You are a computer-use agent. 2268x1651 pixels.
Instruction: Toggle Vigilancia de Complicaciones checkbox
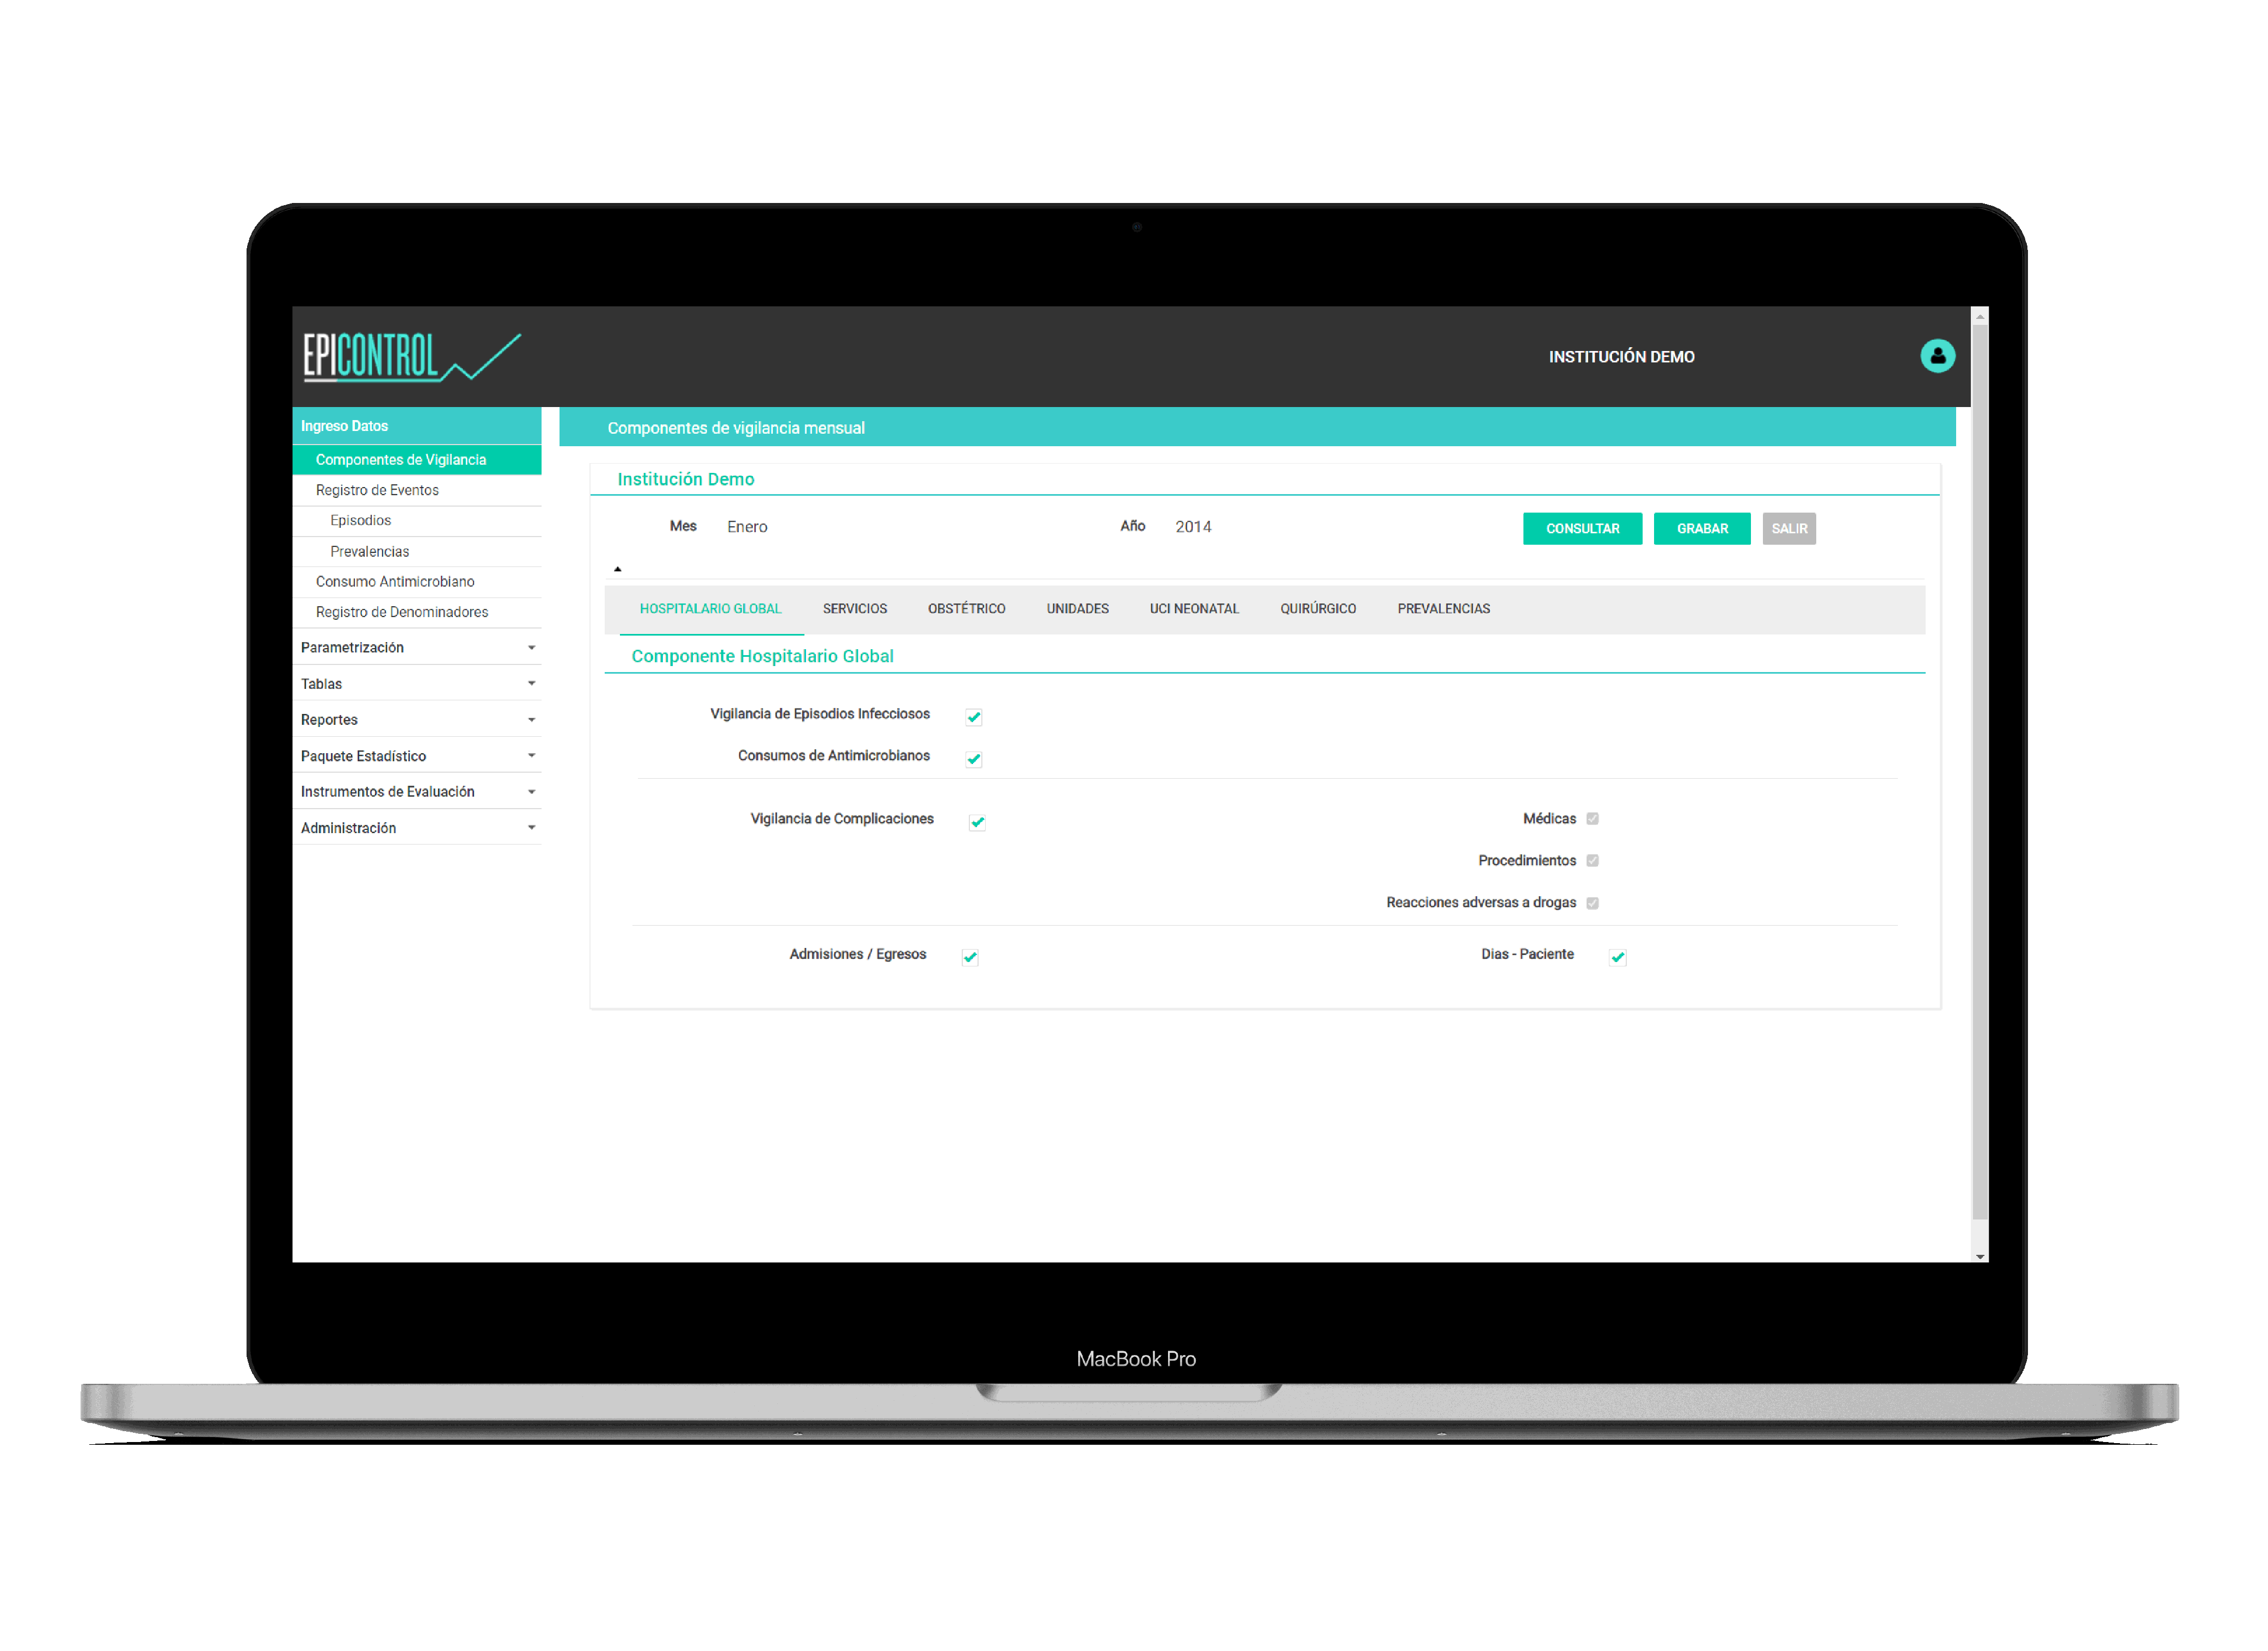click(977, 822)
